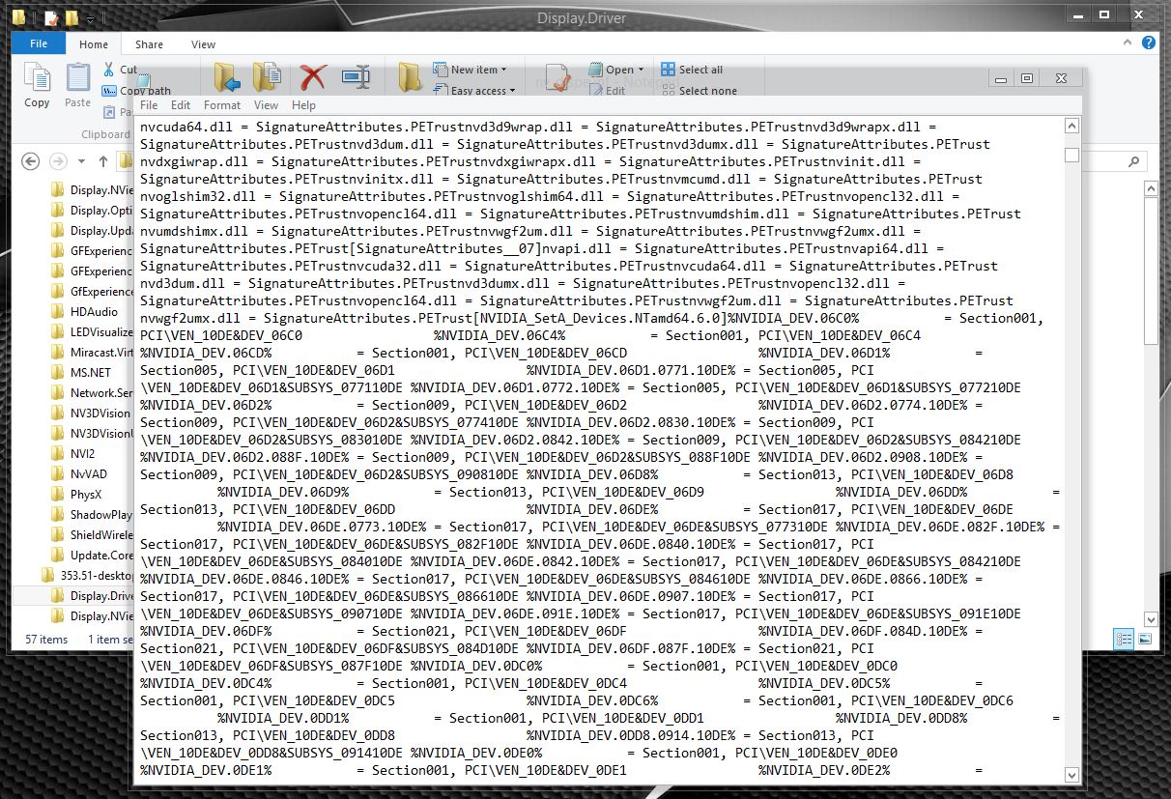
Task: Switch to details view icon in status bar
Action: [1124, 639]
